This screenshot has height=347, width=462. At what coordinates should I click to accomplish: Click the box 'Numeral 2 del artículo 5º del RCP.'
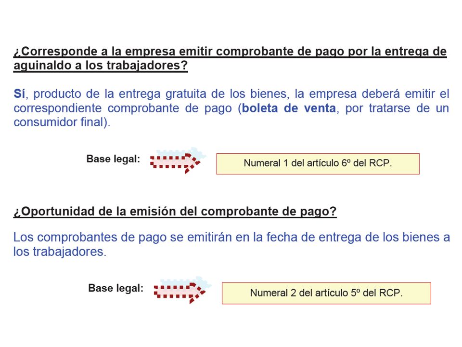point(326,294)
